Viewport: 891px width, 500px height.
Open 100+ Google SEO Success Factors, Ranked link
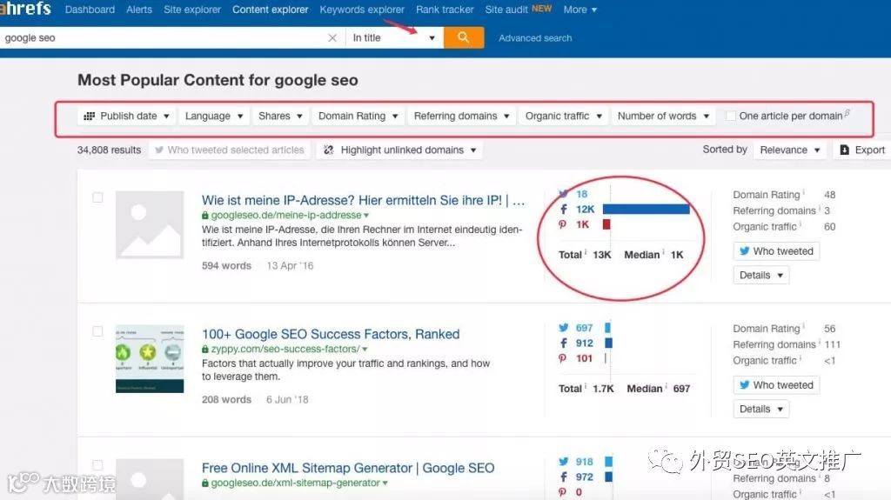[x=331, y=334]
